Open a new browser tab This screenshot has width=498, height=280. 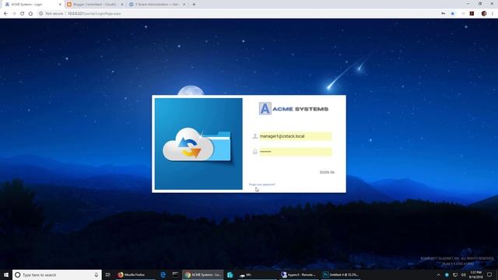pos(194,5)
